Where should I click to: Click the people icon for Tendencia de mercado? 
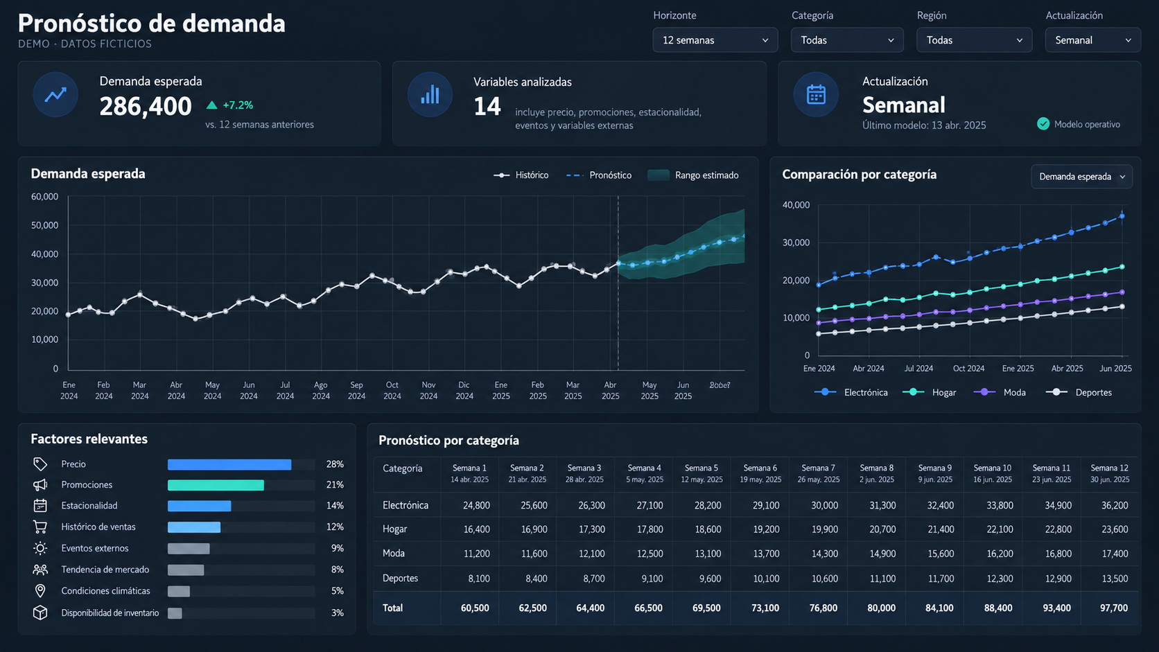[40, 570]
